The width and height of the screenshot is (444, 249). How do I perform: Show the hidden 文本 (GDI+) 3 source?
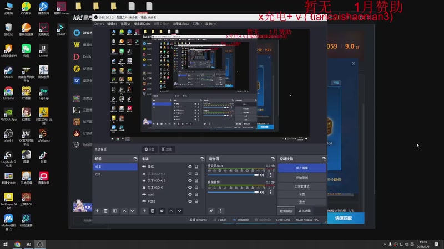pos(190,174)
